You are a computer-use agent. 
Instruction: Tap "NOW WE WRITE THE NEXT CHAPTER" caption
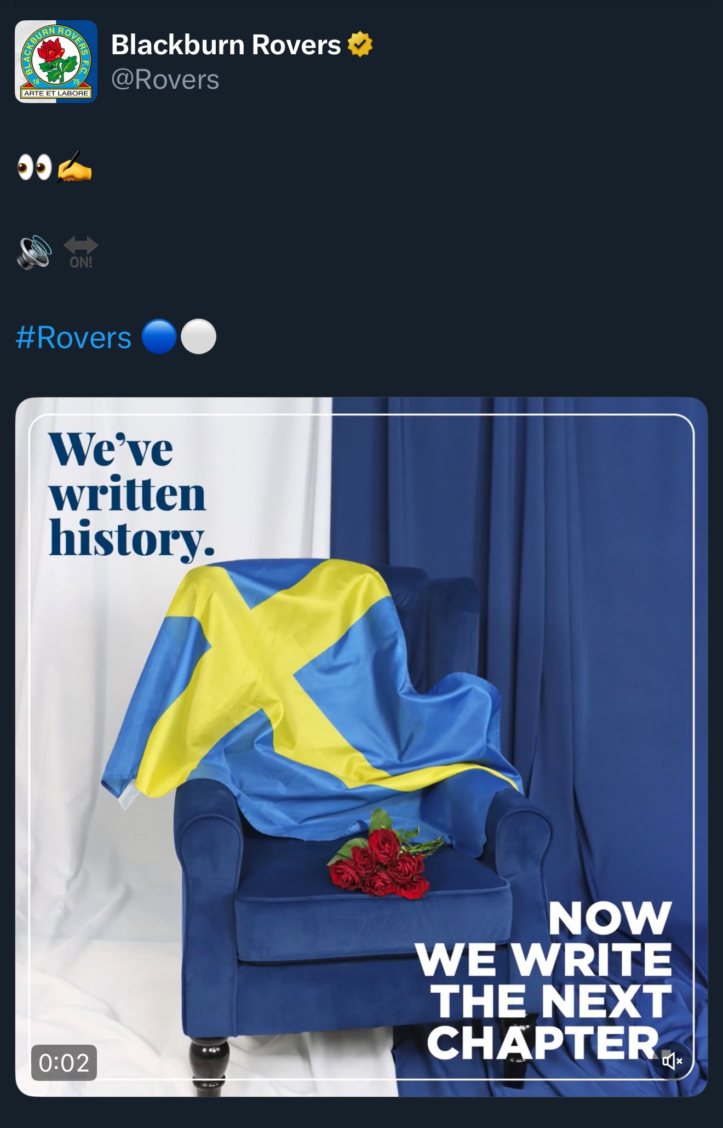pos(543,981)
